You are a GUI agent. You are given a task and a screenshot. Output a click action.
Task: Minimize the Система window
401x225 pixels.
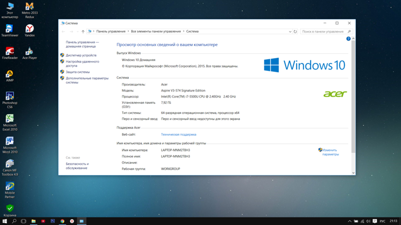click(325, 23)
